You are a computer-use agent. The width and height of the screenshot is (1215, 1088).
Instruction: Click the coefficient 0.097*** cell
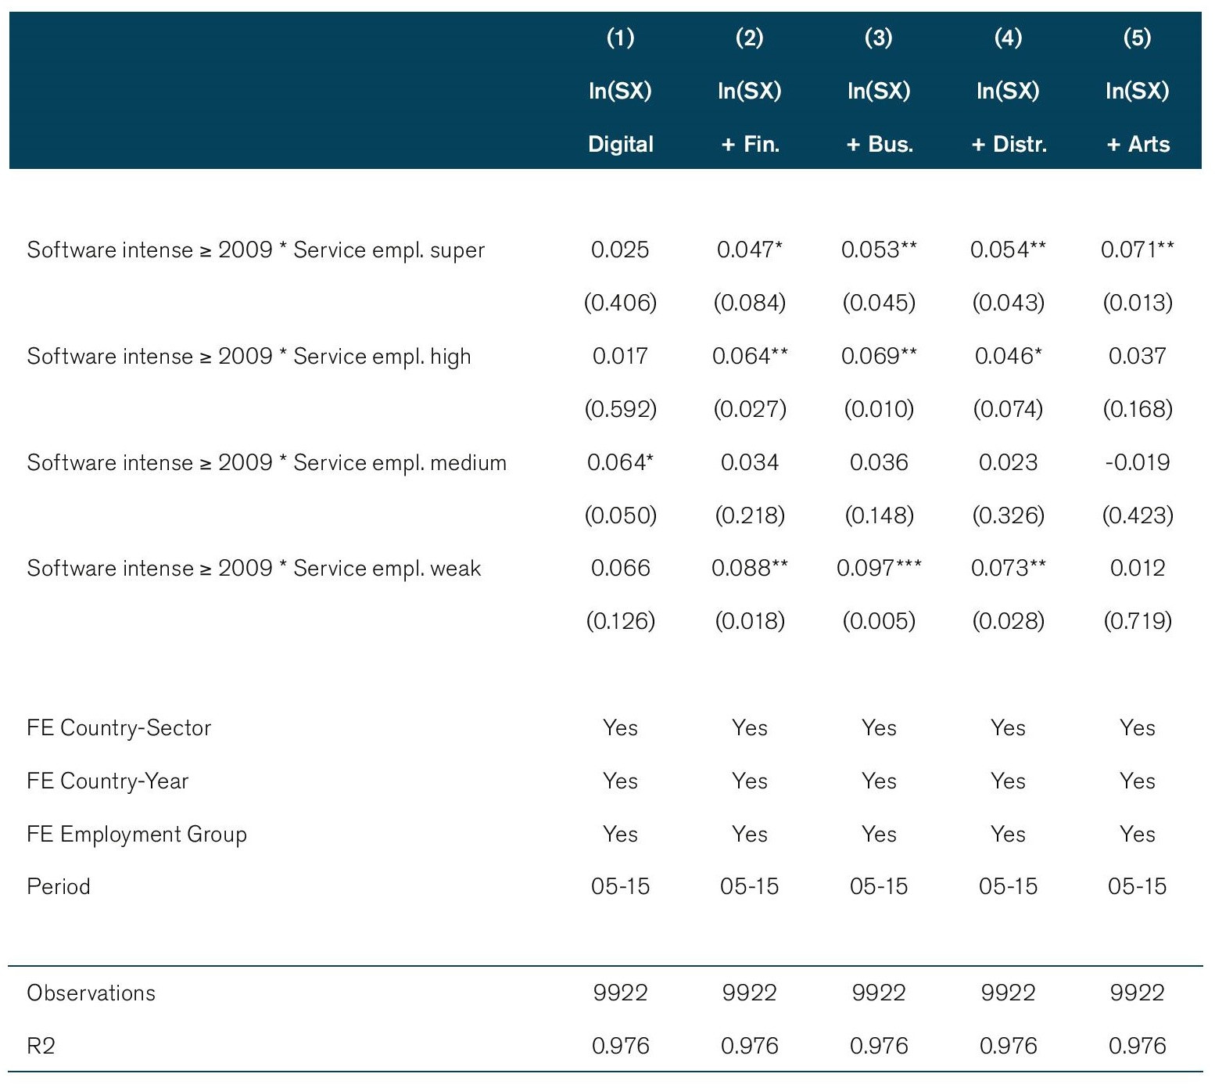pyautogui.click(x=879, y=569)
